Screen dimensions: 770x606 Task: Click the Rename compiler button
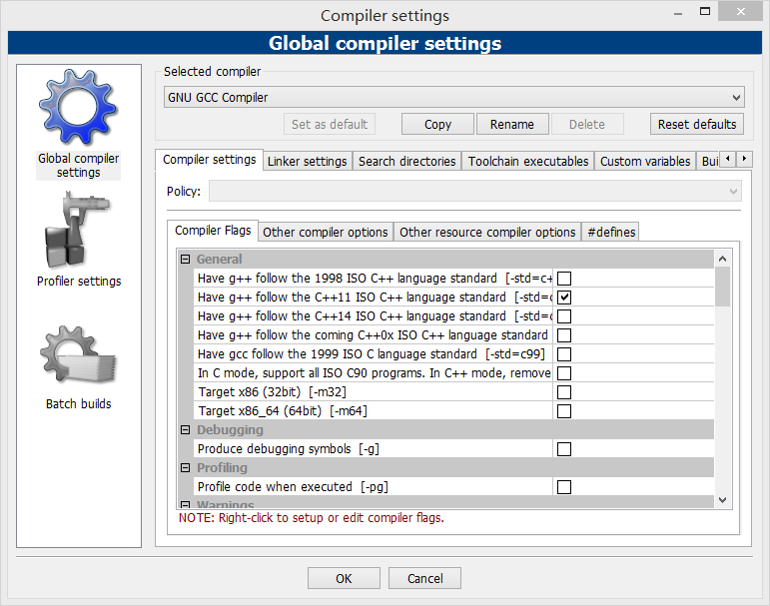click(x=512, y=124)
